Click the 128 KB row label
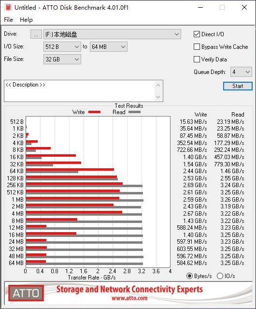 point(15,178)
